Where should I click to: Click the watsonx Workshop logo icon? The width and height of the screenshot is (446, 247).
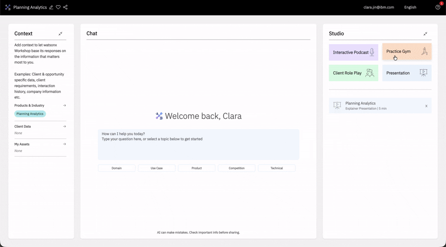tap(8, 7)
